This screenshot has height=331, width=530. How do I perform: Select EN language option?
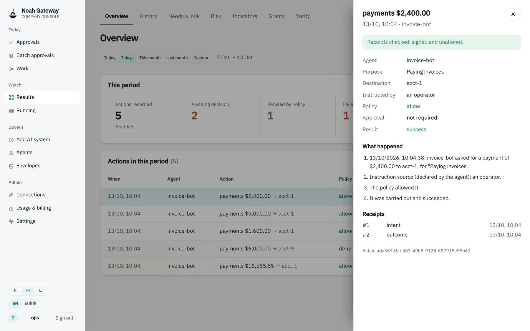pyautogui.click(x=15, y=304)
